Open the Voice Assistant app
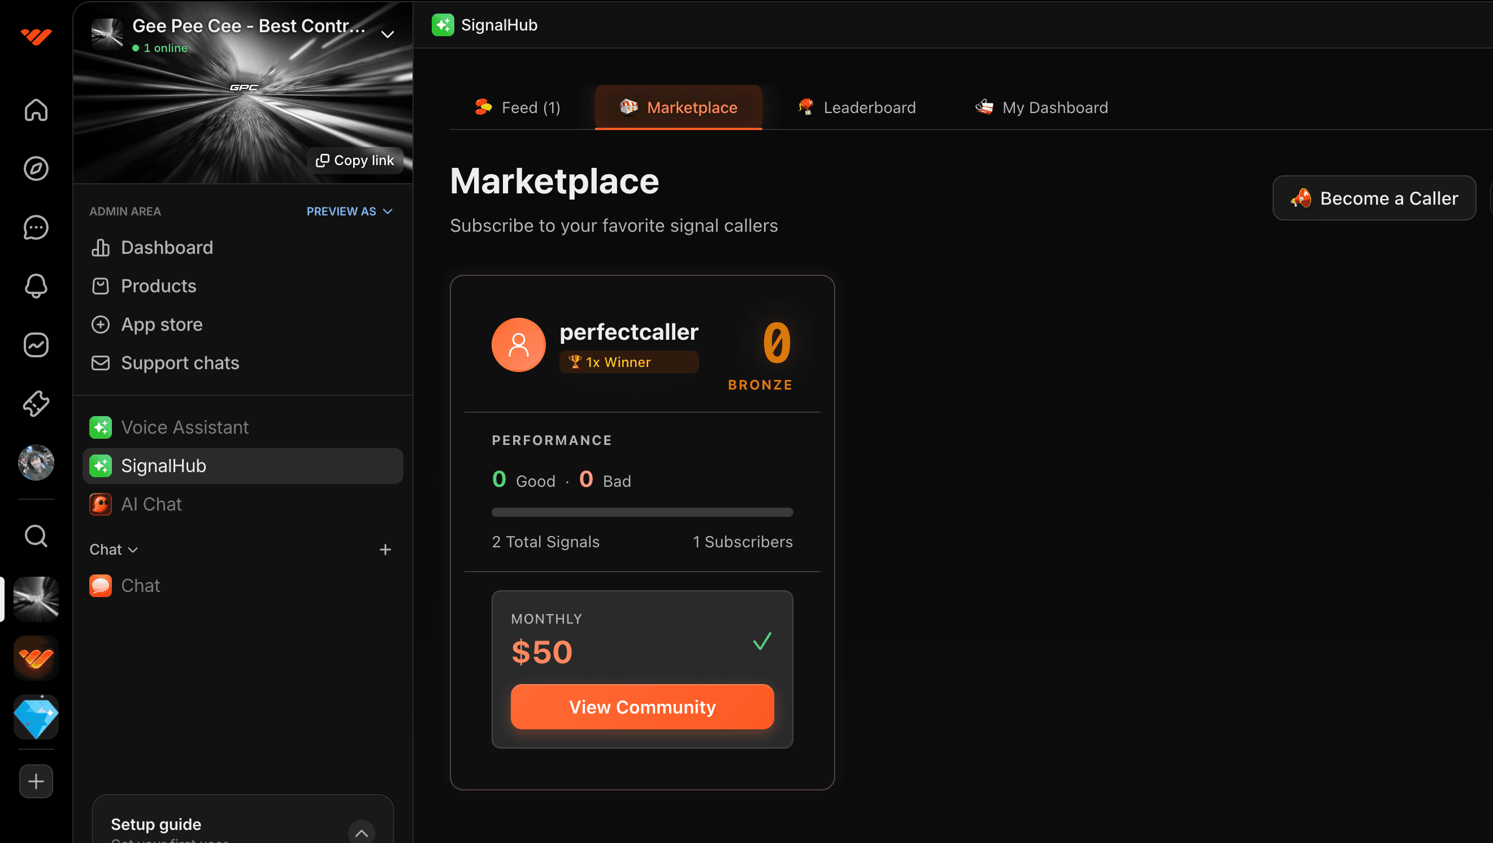The image size is (1493, 843). pyautogui.click(x=184, y=427)
